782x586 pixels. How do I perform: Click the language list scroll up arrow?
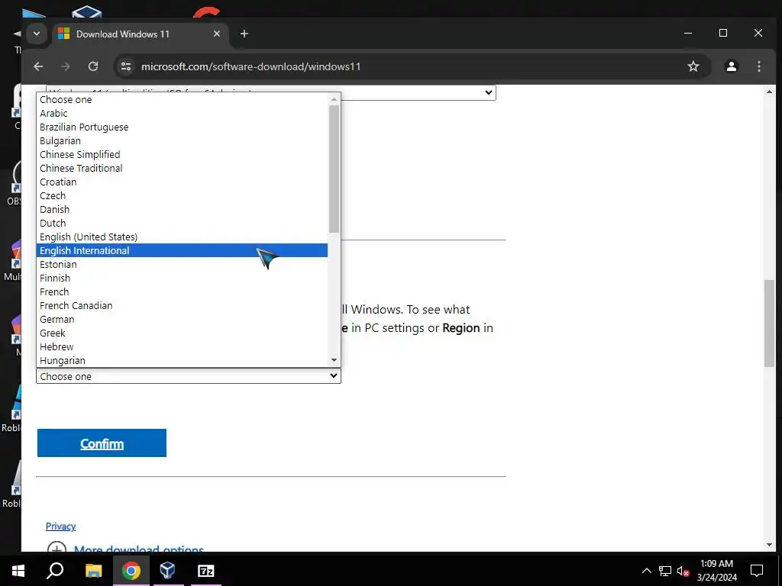pyautogui.click(x=334, y=100)
